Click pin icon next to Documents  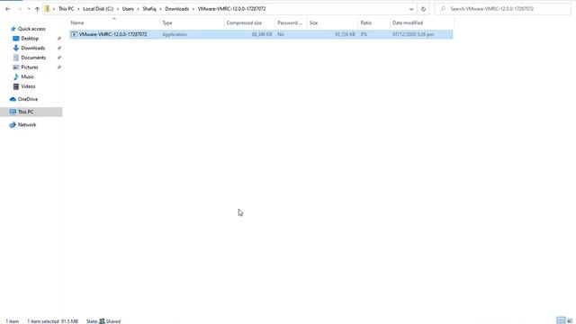[x=59, y=58]
